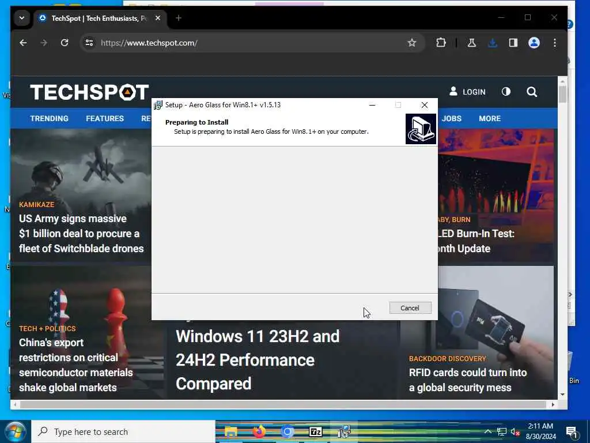Screen dimensions: 590x443
Task: Open a new browser tab
Action: tap(179, 18)
